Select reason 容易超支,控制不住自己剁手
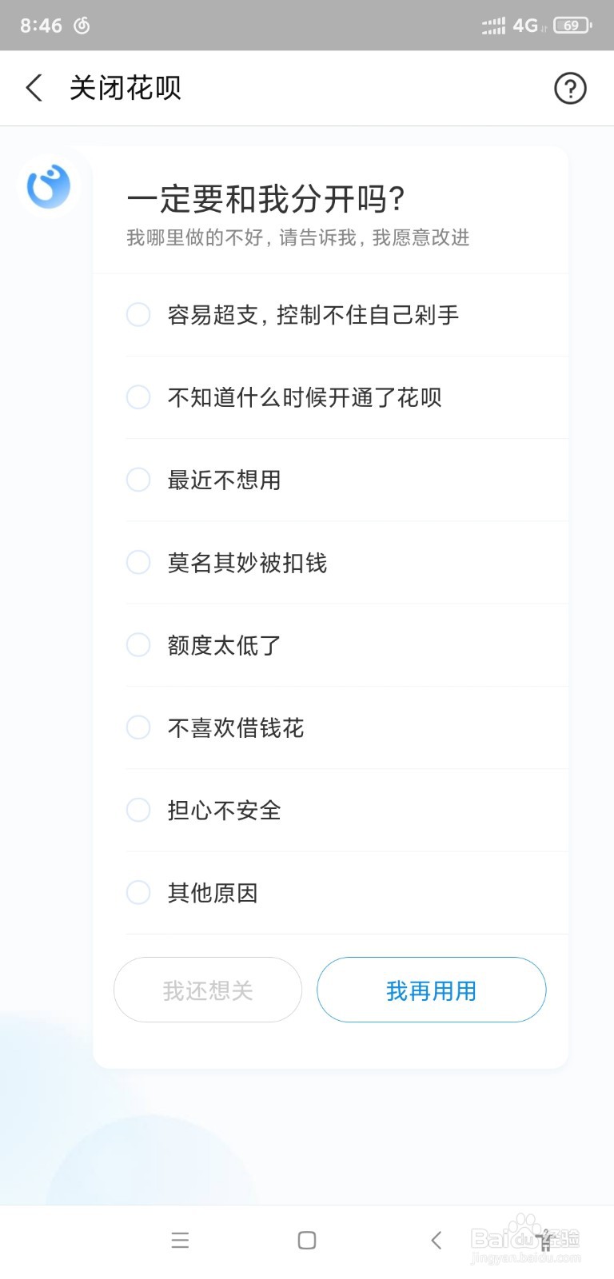 point(138,315)
